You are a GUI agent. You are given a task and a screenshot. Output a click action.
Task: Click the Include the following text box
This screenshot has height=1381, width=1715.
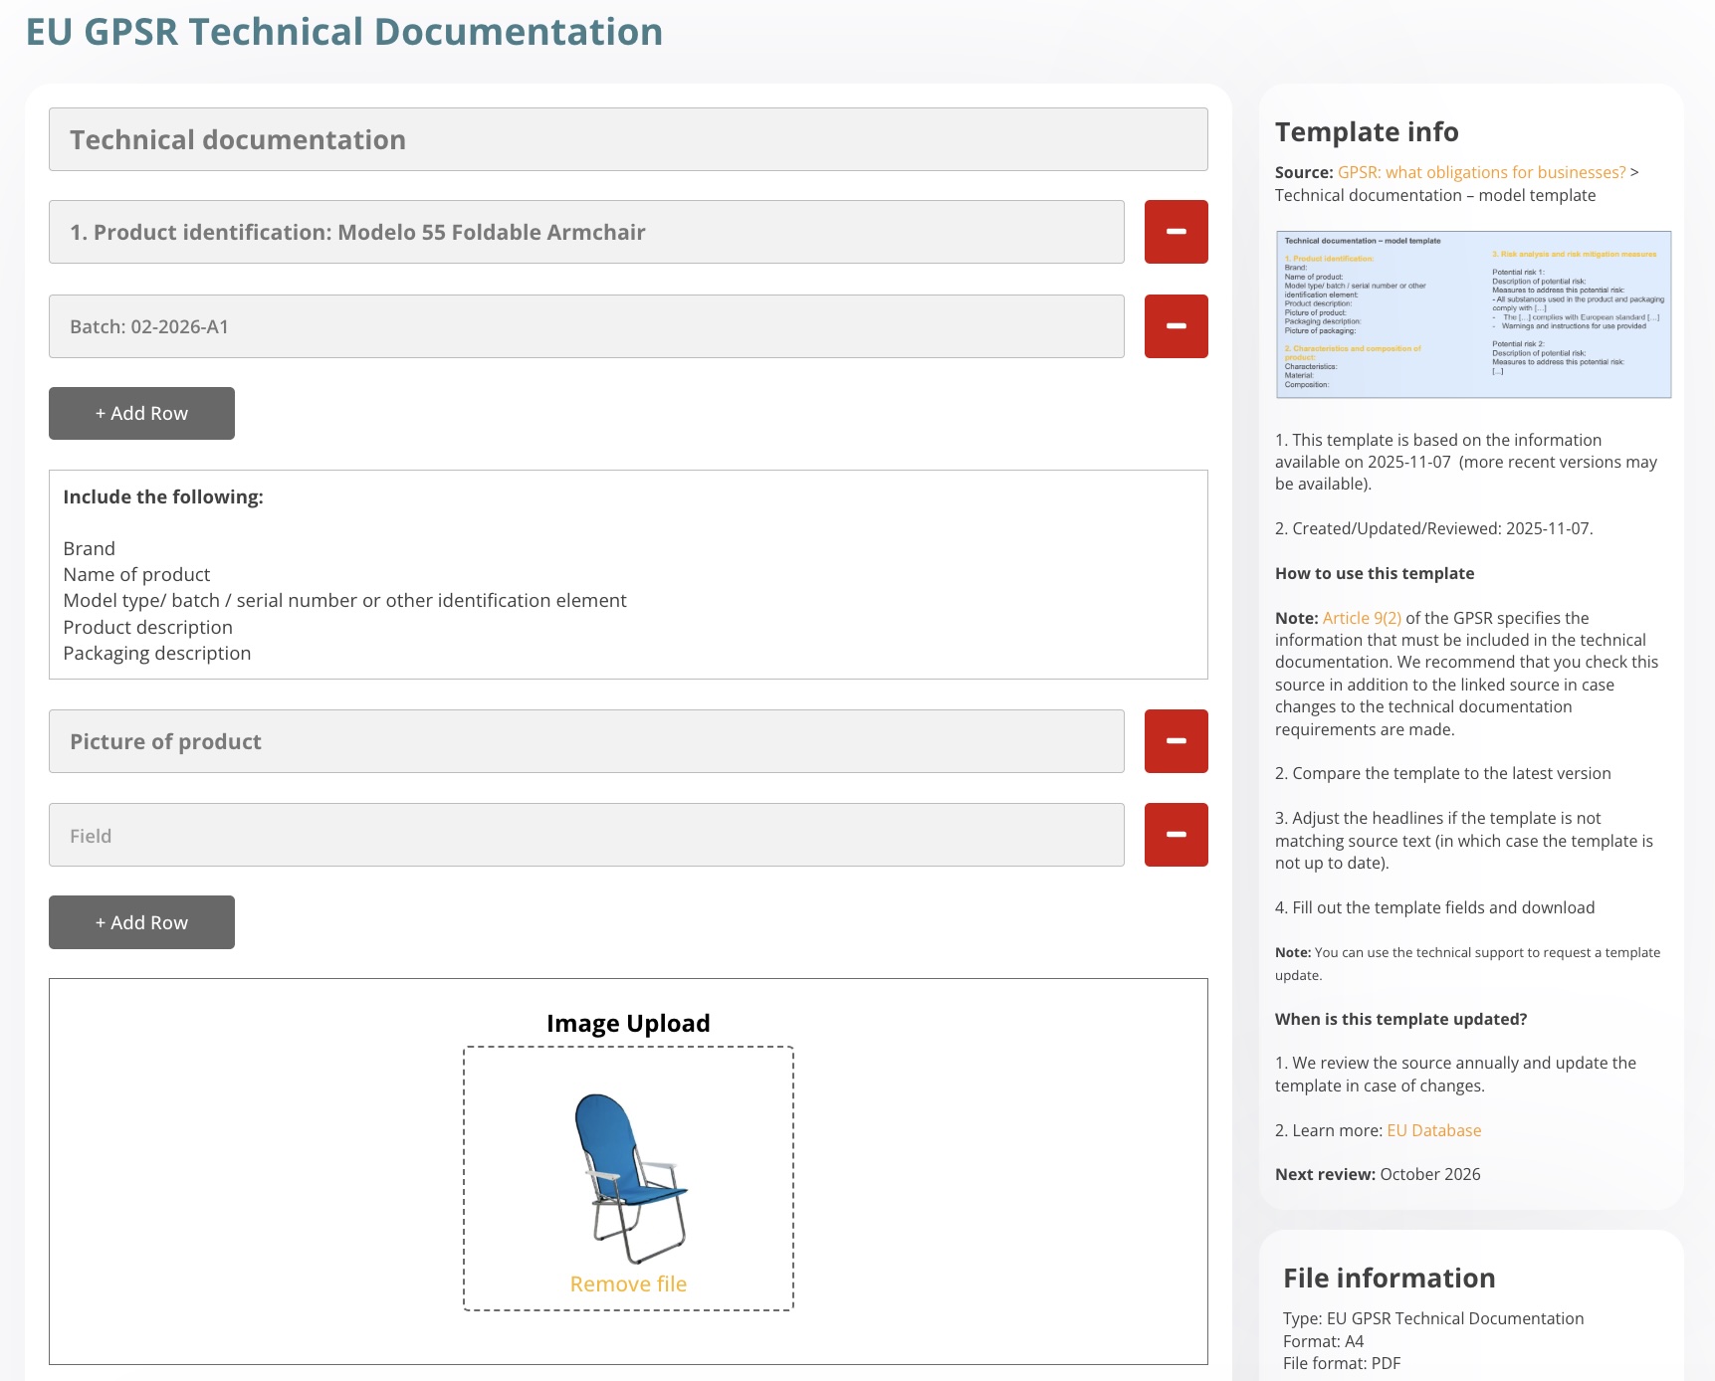[x=628, y=574]
